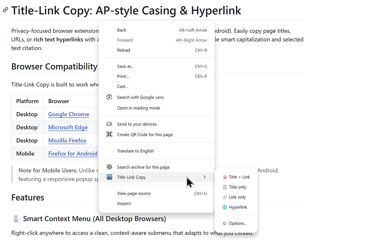Click the Desktop cell in the Google Chrome row

[x=27, y=114]
